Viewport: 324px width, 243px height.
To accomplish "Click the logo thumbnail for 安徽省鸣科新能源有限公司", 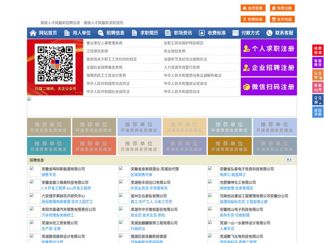I will (x=35, y=171).
